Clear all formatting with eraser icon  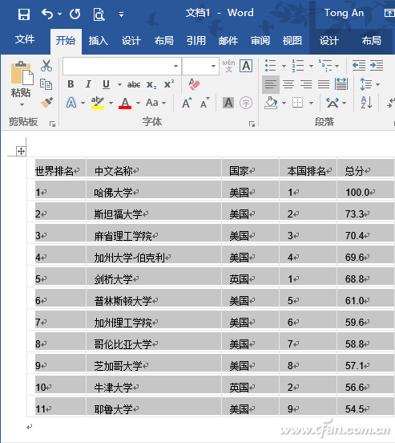[x=194, y=84]
